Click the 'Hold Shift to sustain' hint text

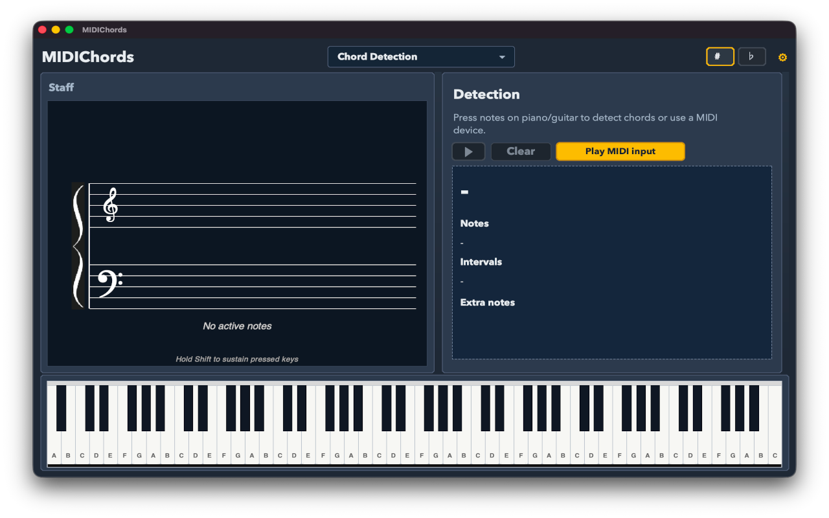[x=237, y=359]
